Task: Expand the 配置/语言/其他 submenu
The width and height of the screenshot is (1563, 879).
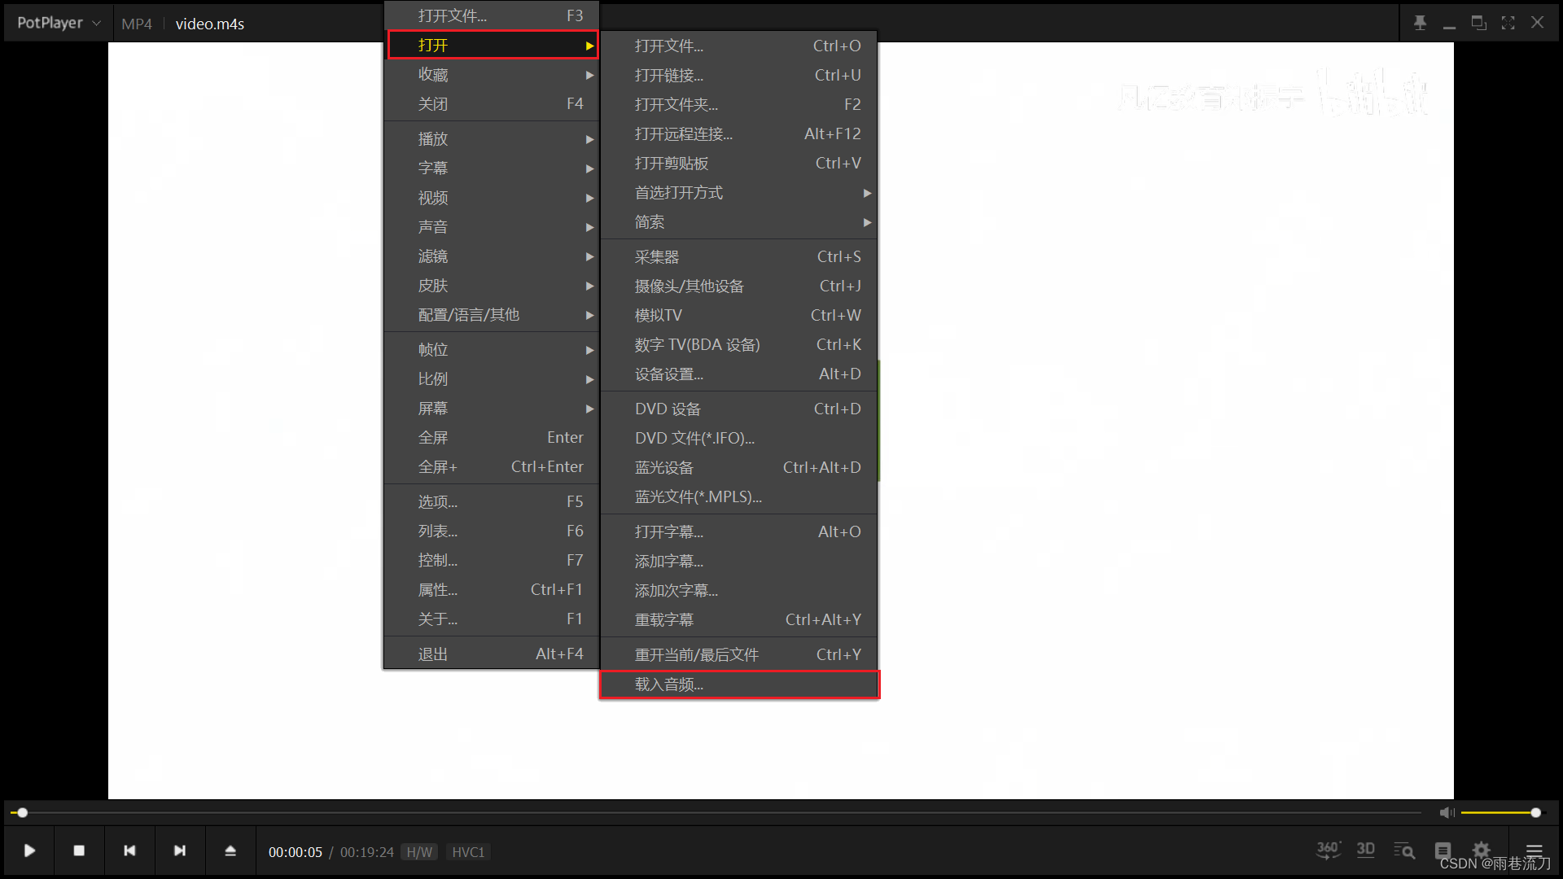Action: tap(493, 315)
